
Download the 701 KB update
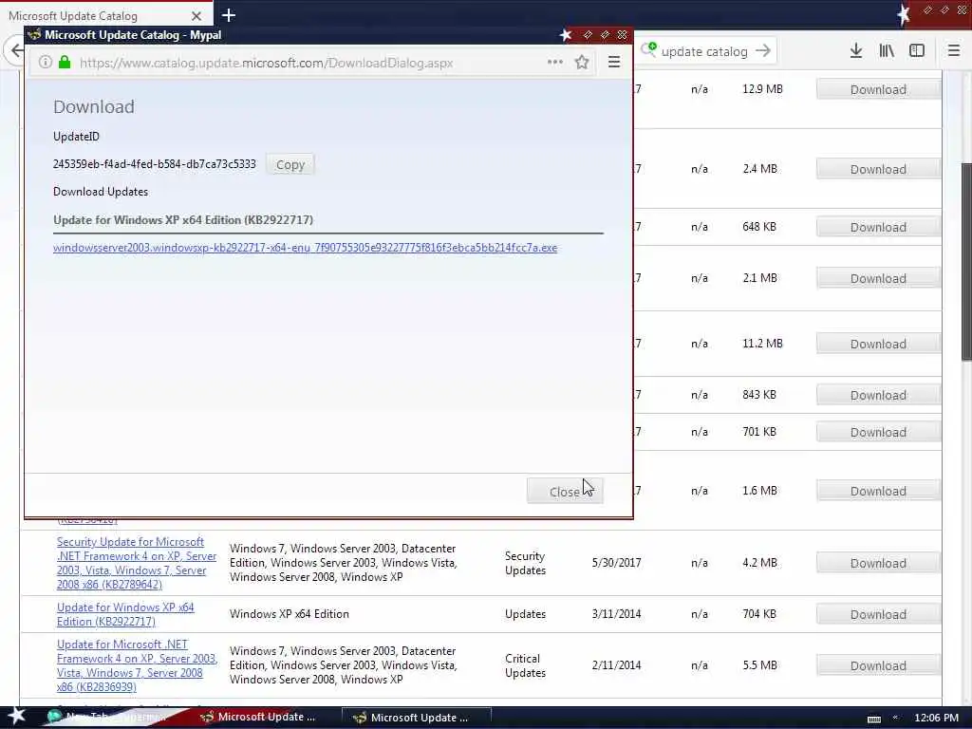coord(878,432)
